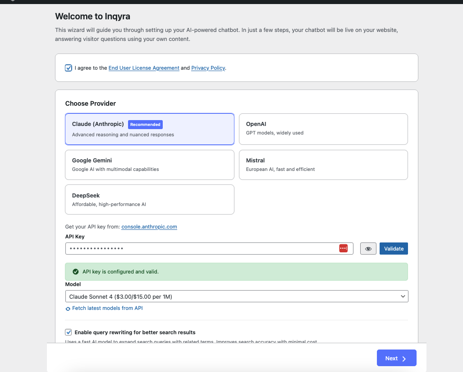Choose DeepSeek as the provider
This screenshot has width=463, height=372.
pos(150,199)
